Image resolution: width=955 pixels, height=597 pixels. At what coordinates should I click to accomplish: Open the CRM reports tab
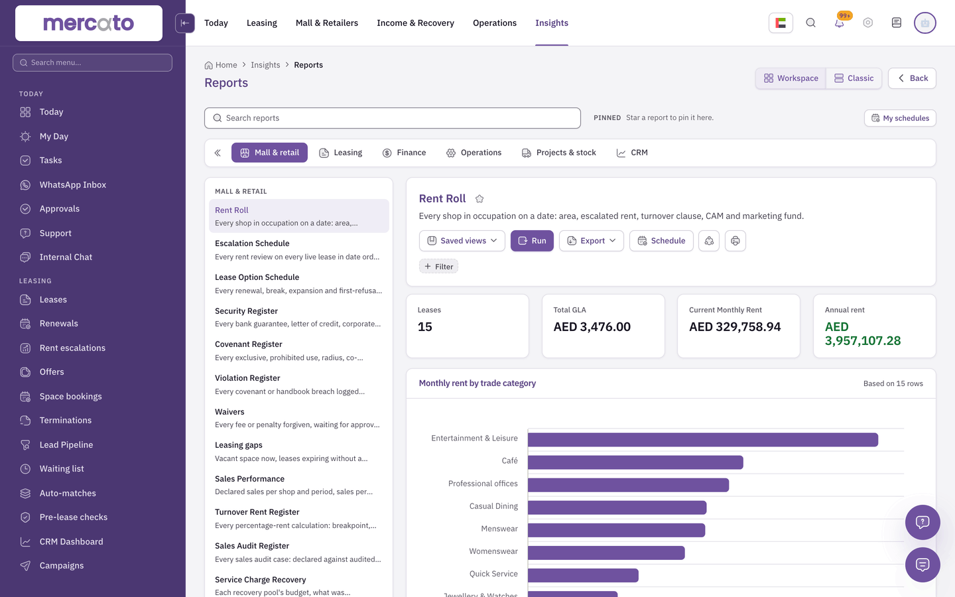632,153
